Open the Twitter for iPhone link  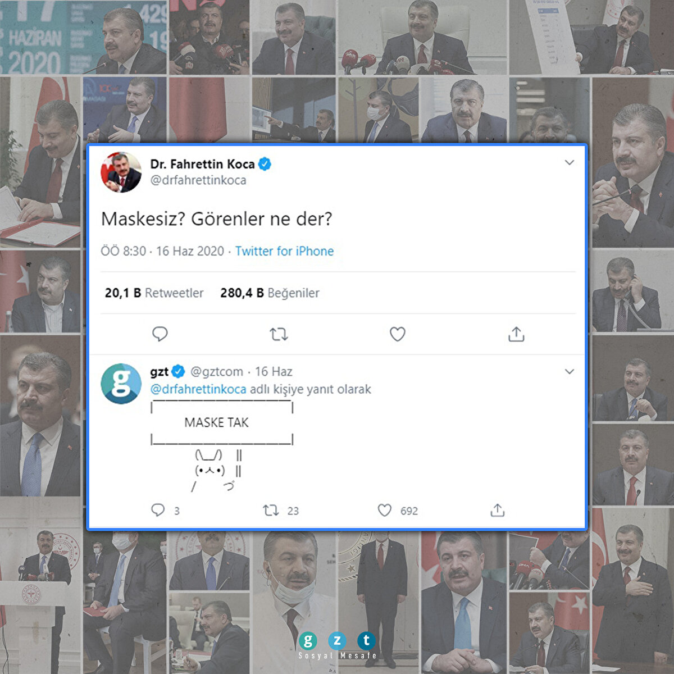(284, 251)
